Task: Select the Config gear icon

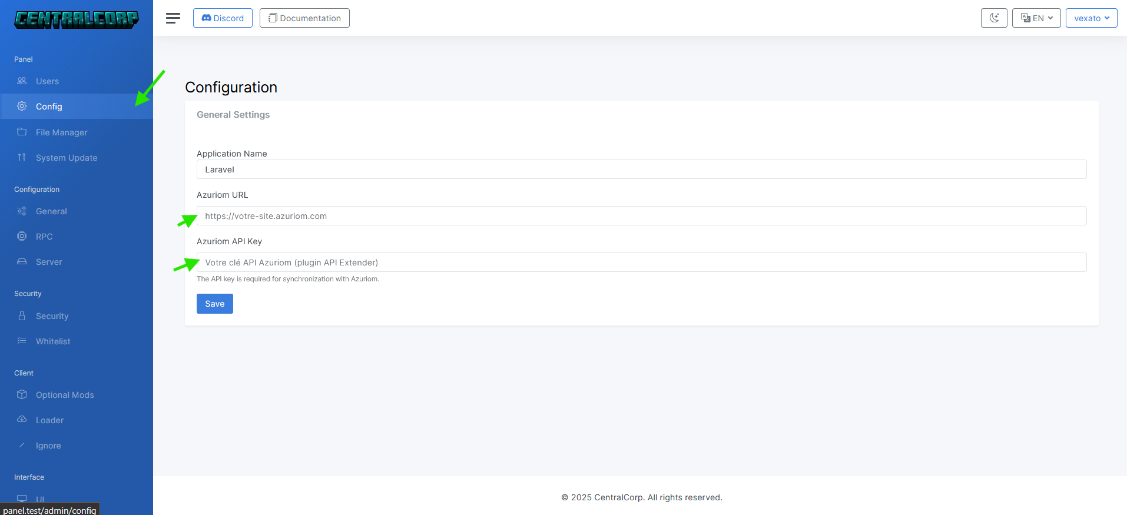Action: tap(22, 107)
